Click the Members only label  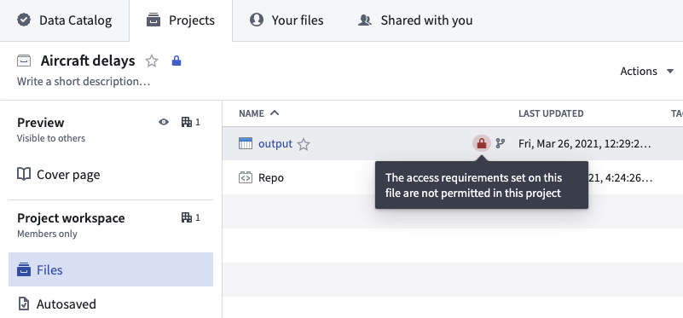tap(47, 234)
